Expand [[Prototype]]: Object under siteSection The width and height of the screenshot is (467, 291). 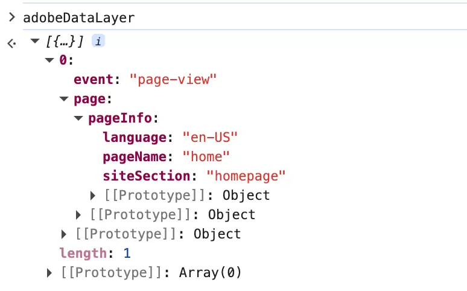pos(93,196)
